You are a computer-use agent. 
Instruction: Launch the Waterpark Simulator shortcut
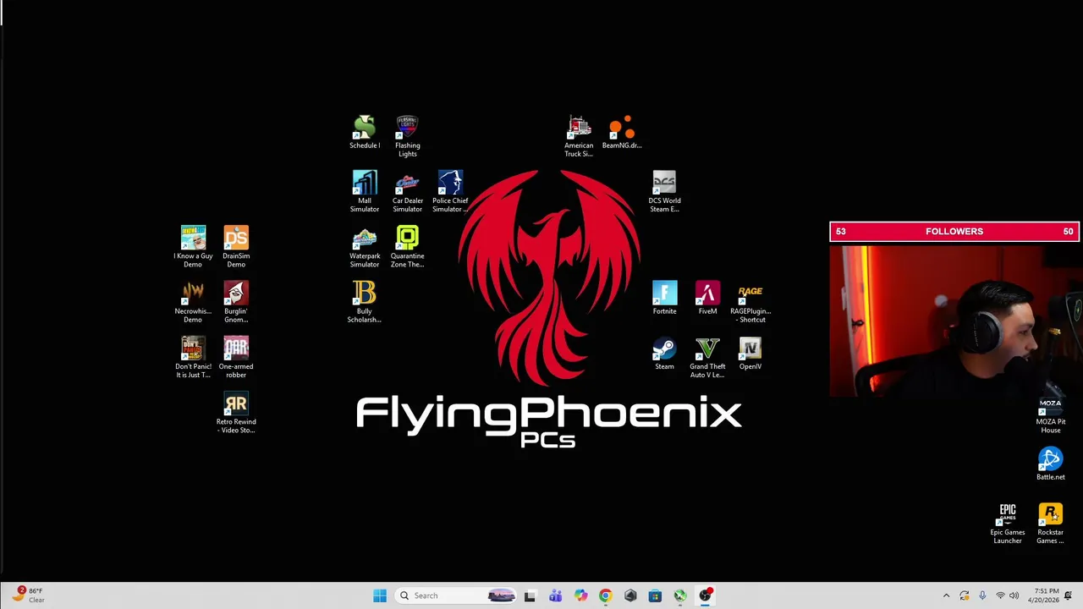tap(365, 247)
